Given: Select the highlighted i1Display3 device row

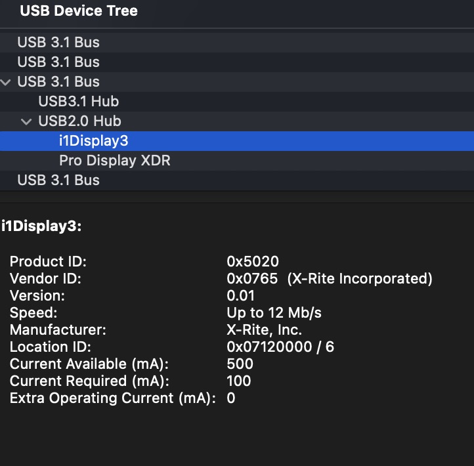Looking at the screenshot, I should [237, 141].
